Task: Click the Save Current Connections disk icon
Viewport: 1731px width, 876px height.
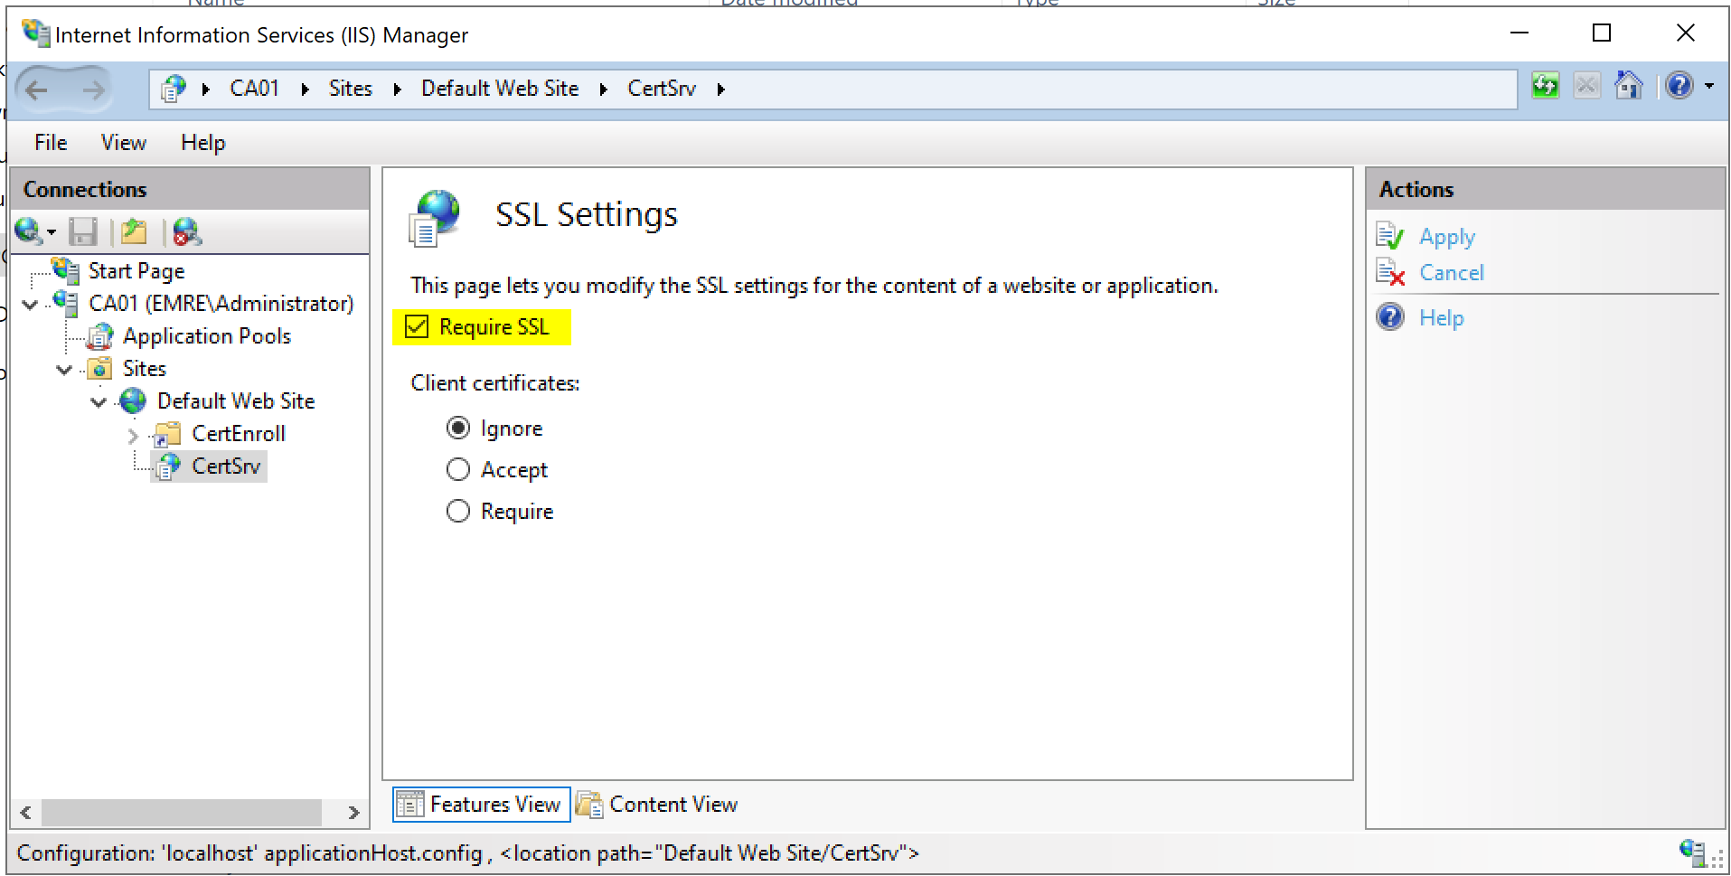Action: tap(83, 232)
